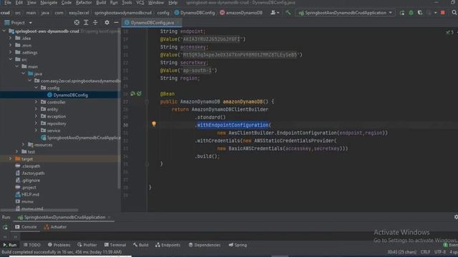Open the Code menu
This screenshot has height=257, width=458.
(67, 3)
